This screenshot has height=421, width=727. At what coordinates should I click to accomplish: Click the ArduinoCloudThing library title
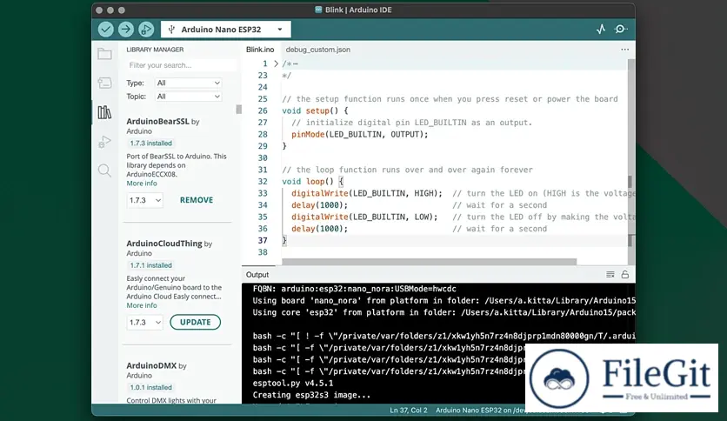coord(164,244)
